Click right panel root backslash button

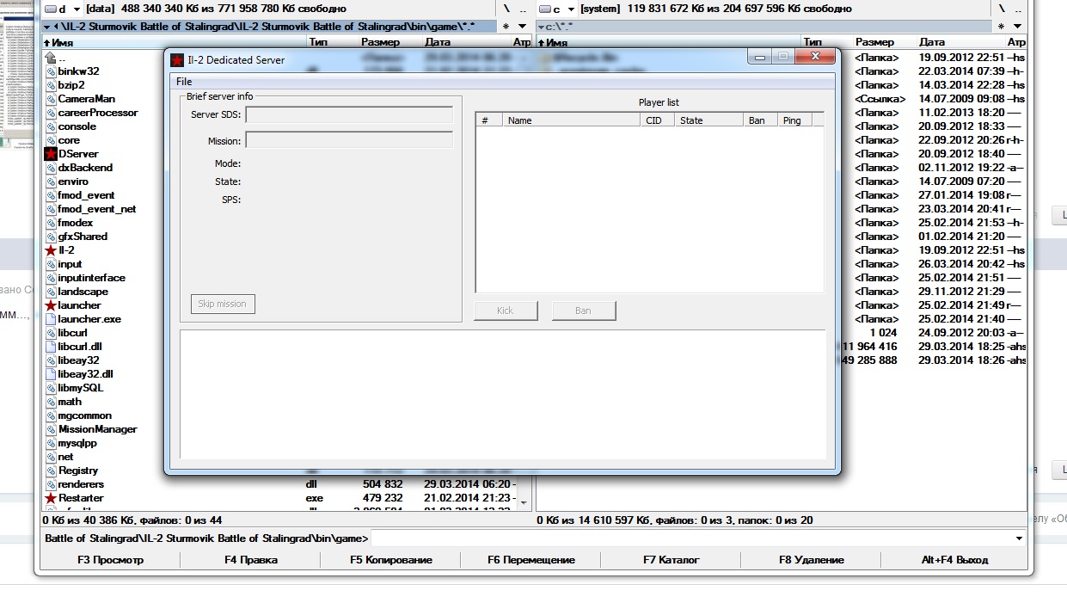(x=1002, y=9)
